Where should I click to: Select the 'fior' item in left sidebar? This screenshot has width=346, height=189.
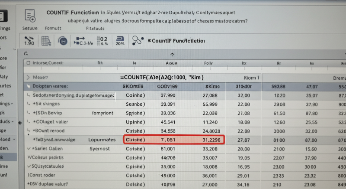click(x=3, y=68)
